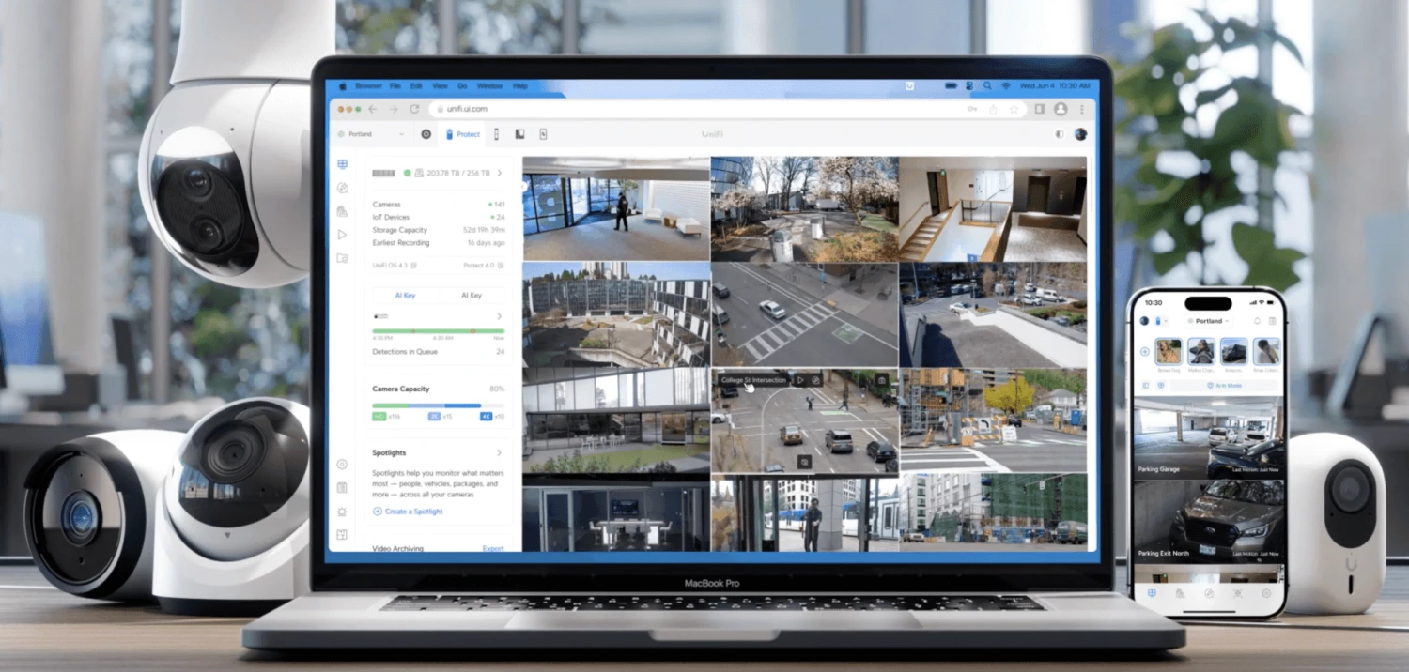The height and width of the screenshot is (672, 1409).
Task: Click the AI detections timeline bar
Action: click(x=438, y=331)
